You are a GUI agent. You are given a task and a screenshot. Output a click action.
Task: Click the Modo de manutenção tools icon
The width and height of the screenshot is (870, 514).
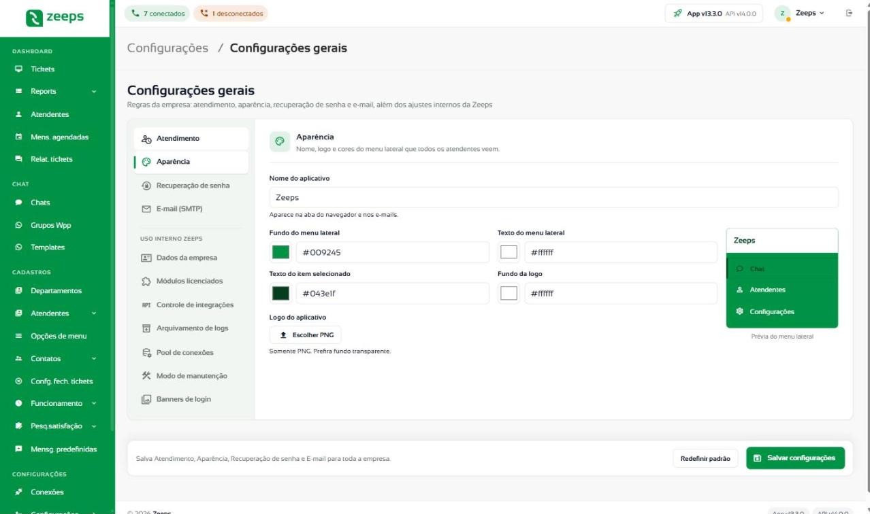(x=146, y=375)
